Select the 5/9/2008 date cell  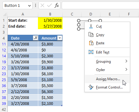click(23, 80)
